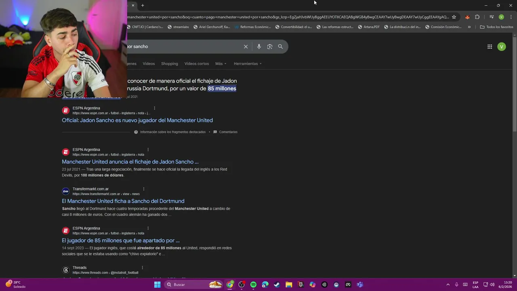The image size is (517, 291).
Task: Switch the ESP LAA keyboard language
Action: pyautogui.click(x=475, y=285)
